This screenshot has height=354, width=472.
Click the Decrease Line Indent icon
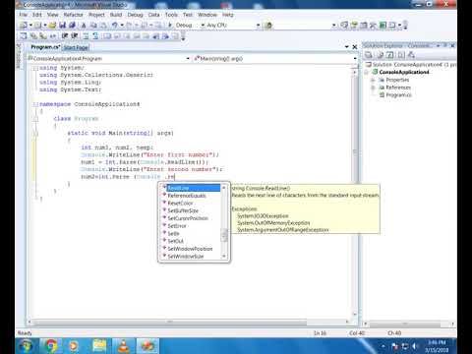point(65,35)
